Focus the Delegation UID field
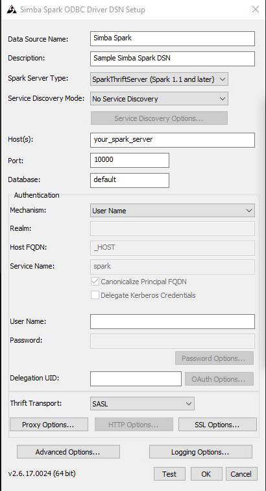Image resolution: width=266 pixels, height=491 pixels. pyautogui.click(x=136, y=379)
